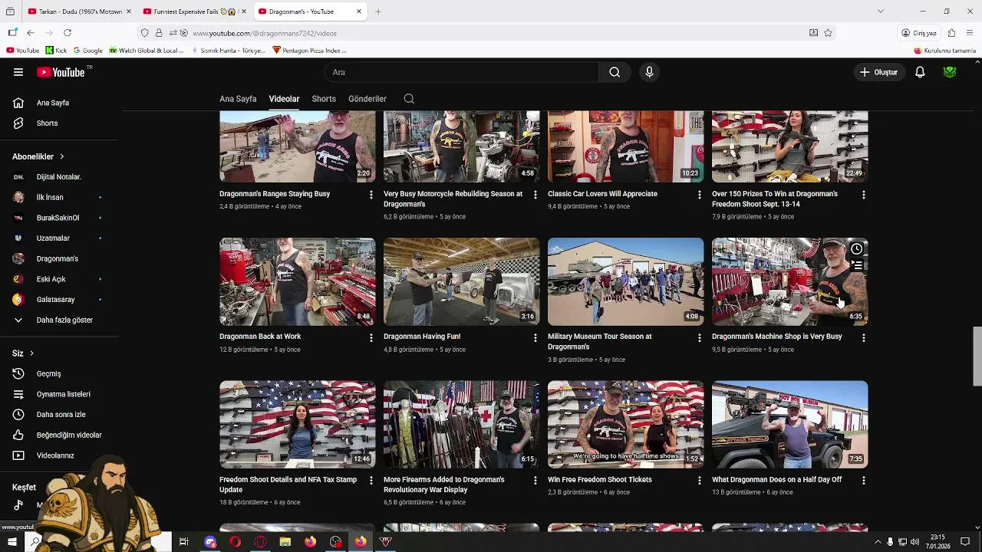Open File Explorer from the taskbar

[285, 542]
